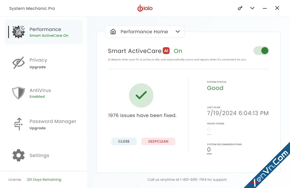Click the System Mechanic Pro title
This screenshot has width=290, height=188.
point(32,8)
